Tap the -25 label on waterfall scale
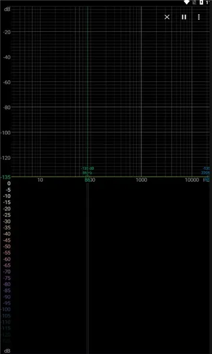This screenshot has height=354, width=212. (6, 215)
